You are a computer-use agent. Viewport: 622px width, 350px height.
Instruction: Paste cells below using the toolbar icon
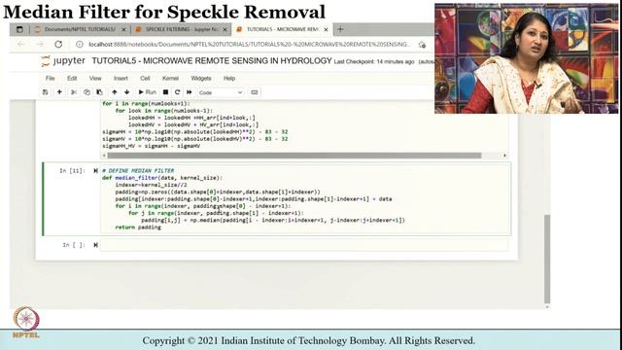coord(99,92)
